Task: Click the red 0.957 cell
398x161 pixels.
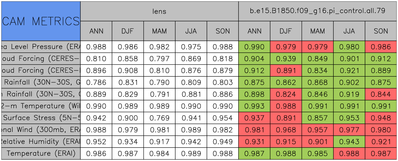Action: point(317,130)
